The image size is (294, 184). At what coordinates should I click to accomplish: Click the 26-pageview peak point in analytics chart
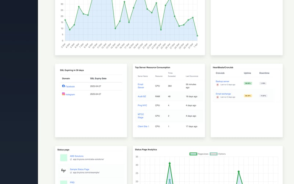click(x=239, y=171)
